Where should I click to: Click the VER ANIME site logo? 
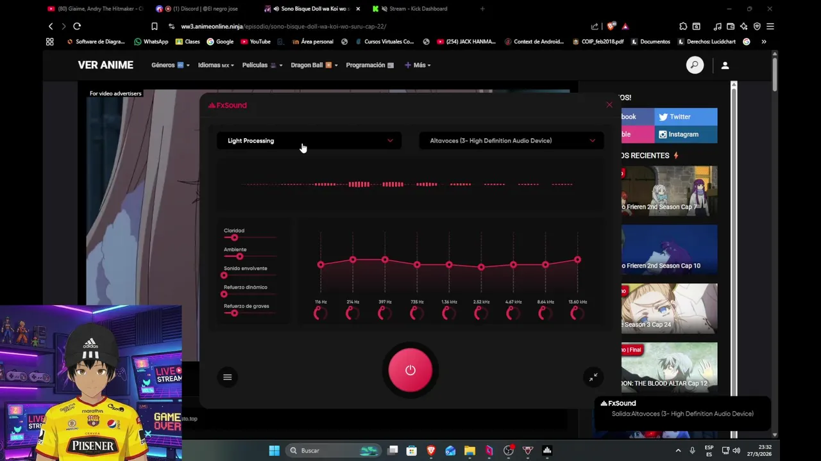point(106,65)
